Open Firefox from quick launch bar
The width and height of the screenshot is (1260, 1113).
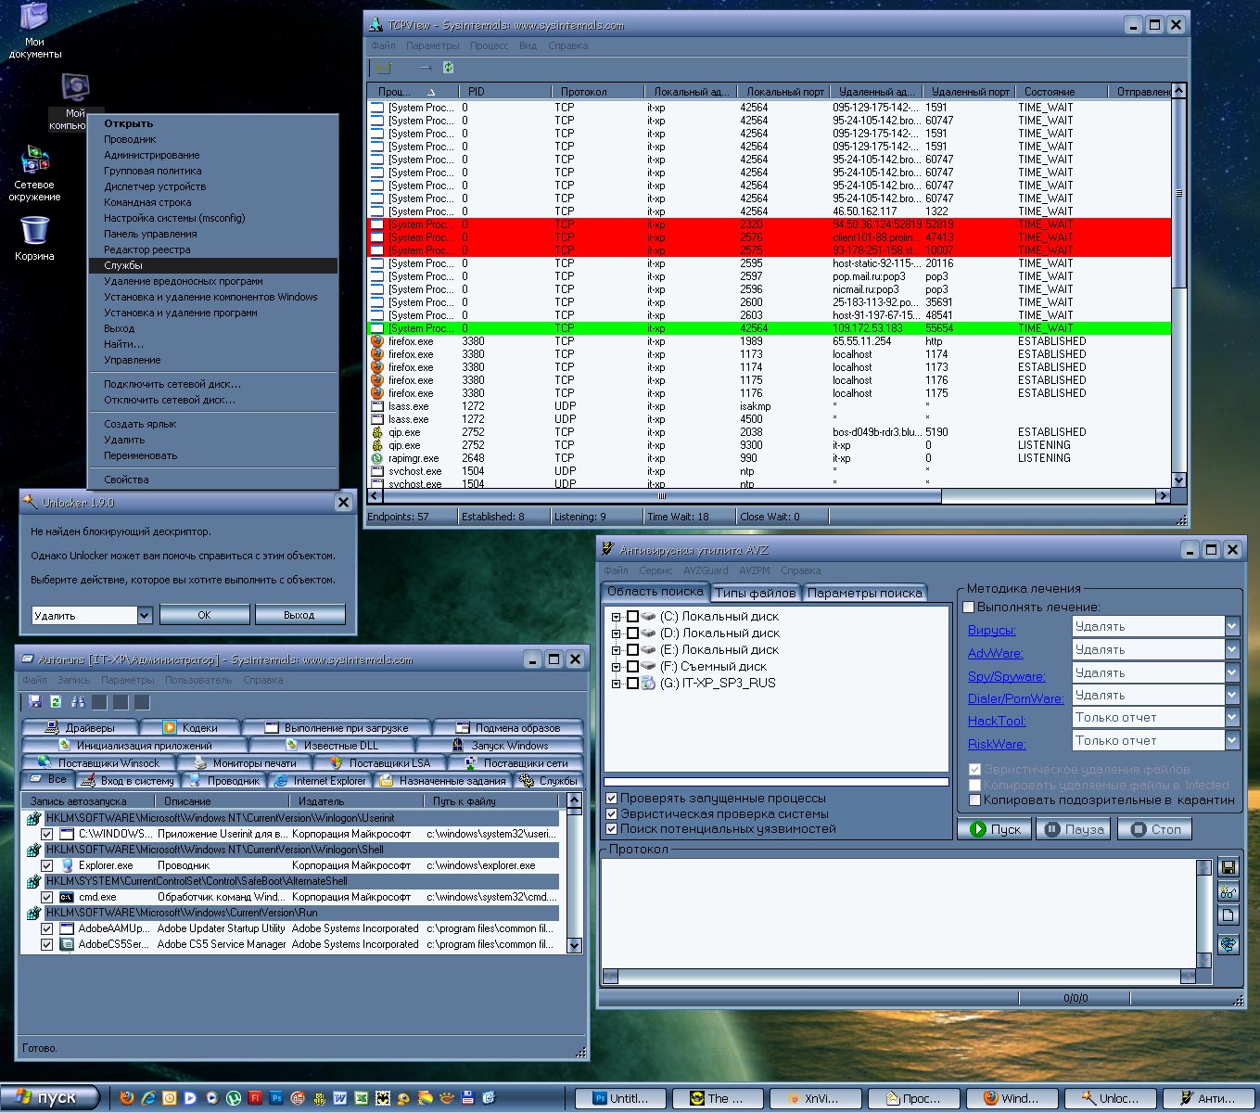click(x=127, y=1098)
